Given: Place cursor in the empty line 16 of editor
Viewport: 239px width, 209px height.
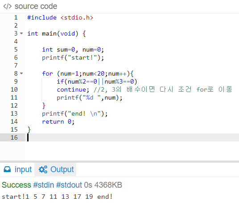Looking at the screenshot, I should click(132, 137).
